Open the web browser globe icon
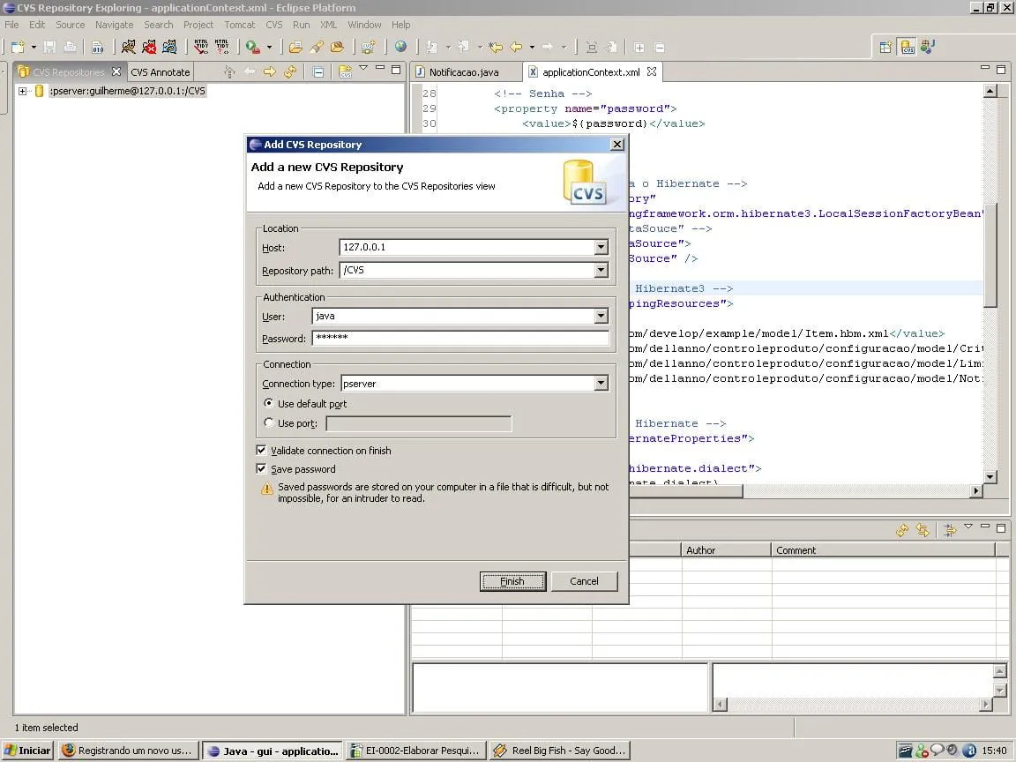Screen dimensions: 1016x762 (401, 47)
